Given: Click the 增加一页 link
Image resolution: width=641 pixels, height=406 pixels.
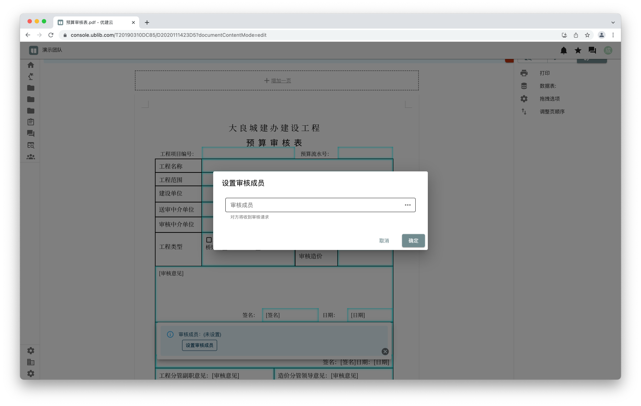Looking at the screenshot, I should [281, 81].
